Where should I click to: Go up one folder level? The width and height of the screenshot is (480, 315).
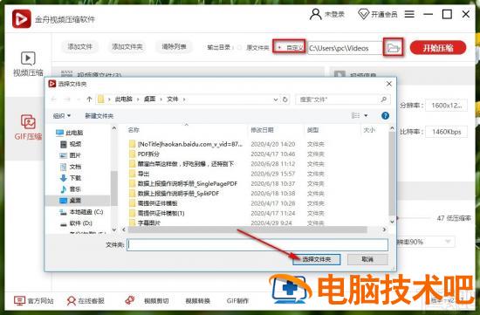(89, 99)
